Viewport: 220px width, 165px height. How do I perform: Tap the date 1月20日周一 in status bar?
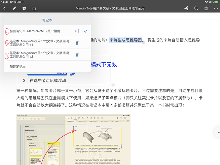[17, 2]
